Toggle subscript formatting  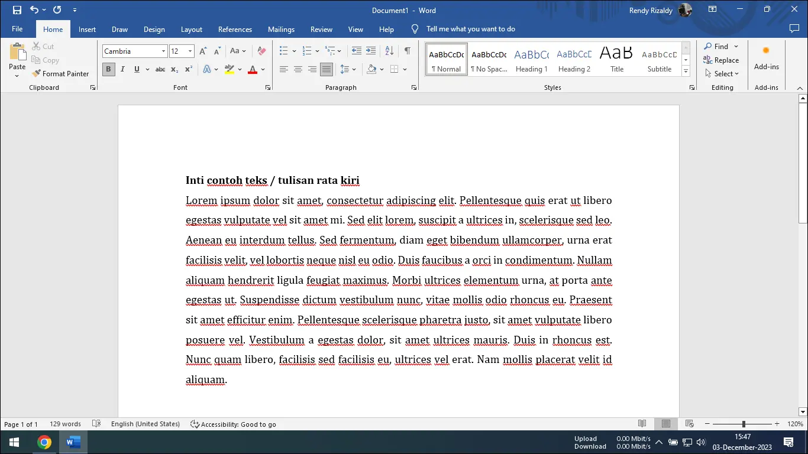pyautogui.click(x=174, y=69)
